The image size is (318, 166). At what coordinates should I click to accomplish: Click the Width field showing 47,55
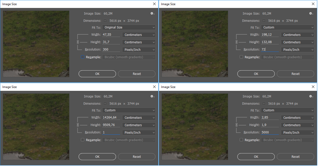pyautogui.click(x=111, y=35)
